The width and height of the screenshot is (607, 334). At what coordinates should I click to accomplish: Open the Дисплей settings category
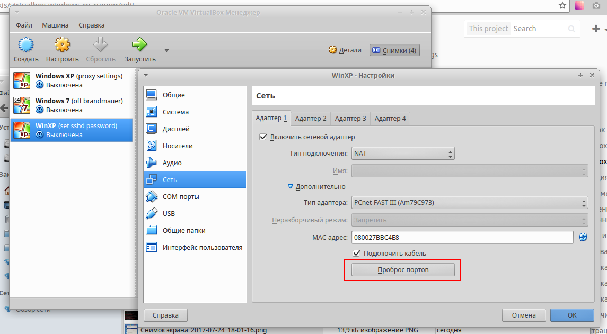[195, 129]
